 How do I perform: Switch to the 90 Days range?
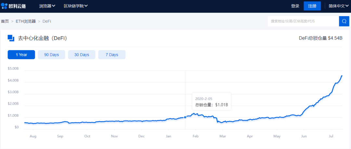[x=51, y=55]
